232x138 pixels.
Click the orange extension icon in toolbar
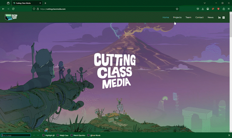click(213, 9)
